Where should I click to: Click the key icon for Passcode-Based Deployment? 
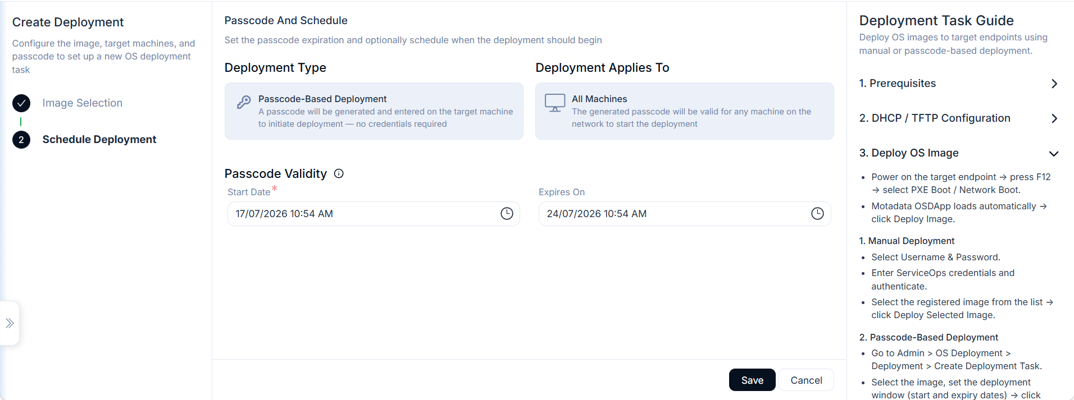click(244, 102)
